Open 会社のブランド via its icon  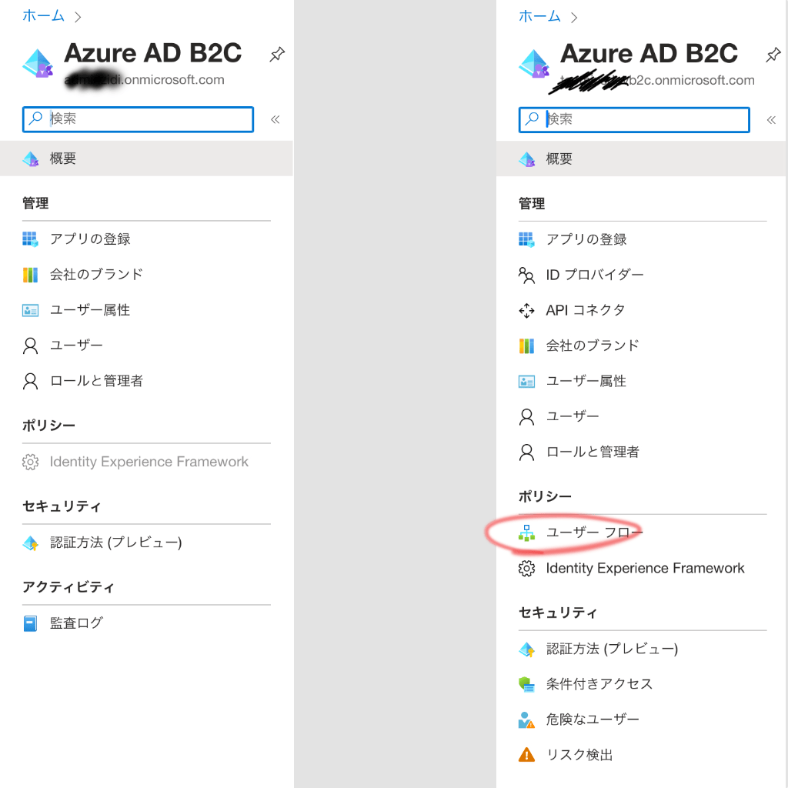(526, 346)
